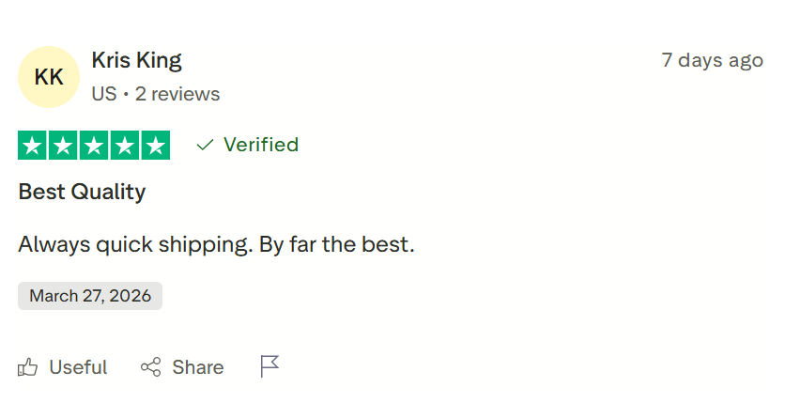The height and width of the screenshot is (403, 785).
Task: Click the fifth green rating star
Action: click(x=155, y=146)
